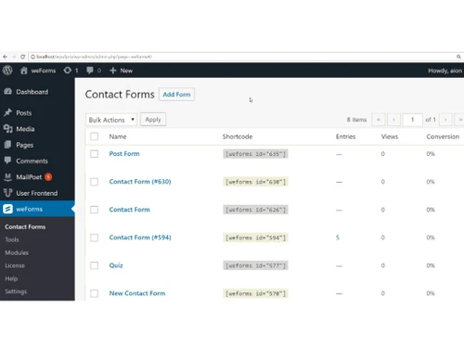Open the updates icon in admin bar
This screenshot has height=348, width=464.
pyautogui.click(x=68, y=71)
